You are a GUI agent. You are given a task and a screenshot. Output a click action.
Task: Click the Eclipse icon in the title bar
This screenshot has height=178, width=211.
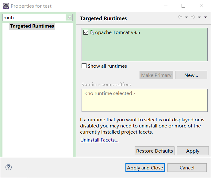coord(6,6)
